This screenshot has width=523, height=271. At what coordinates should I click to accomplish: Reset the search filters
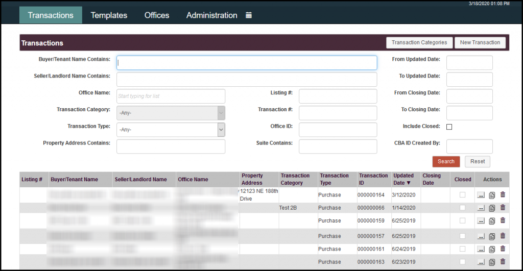pos(478,162)
